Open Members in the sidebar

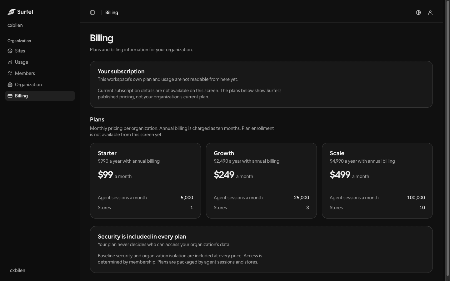tap(40, 73)
